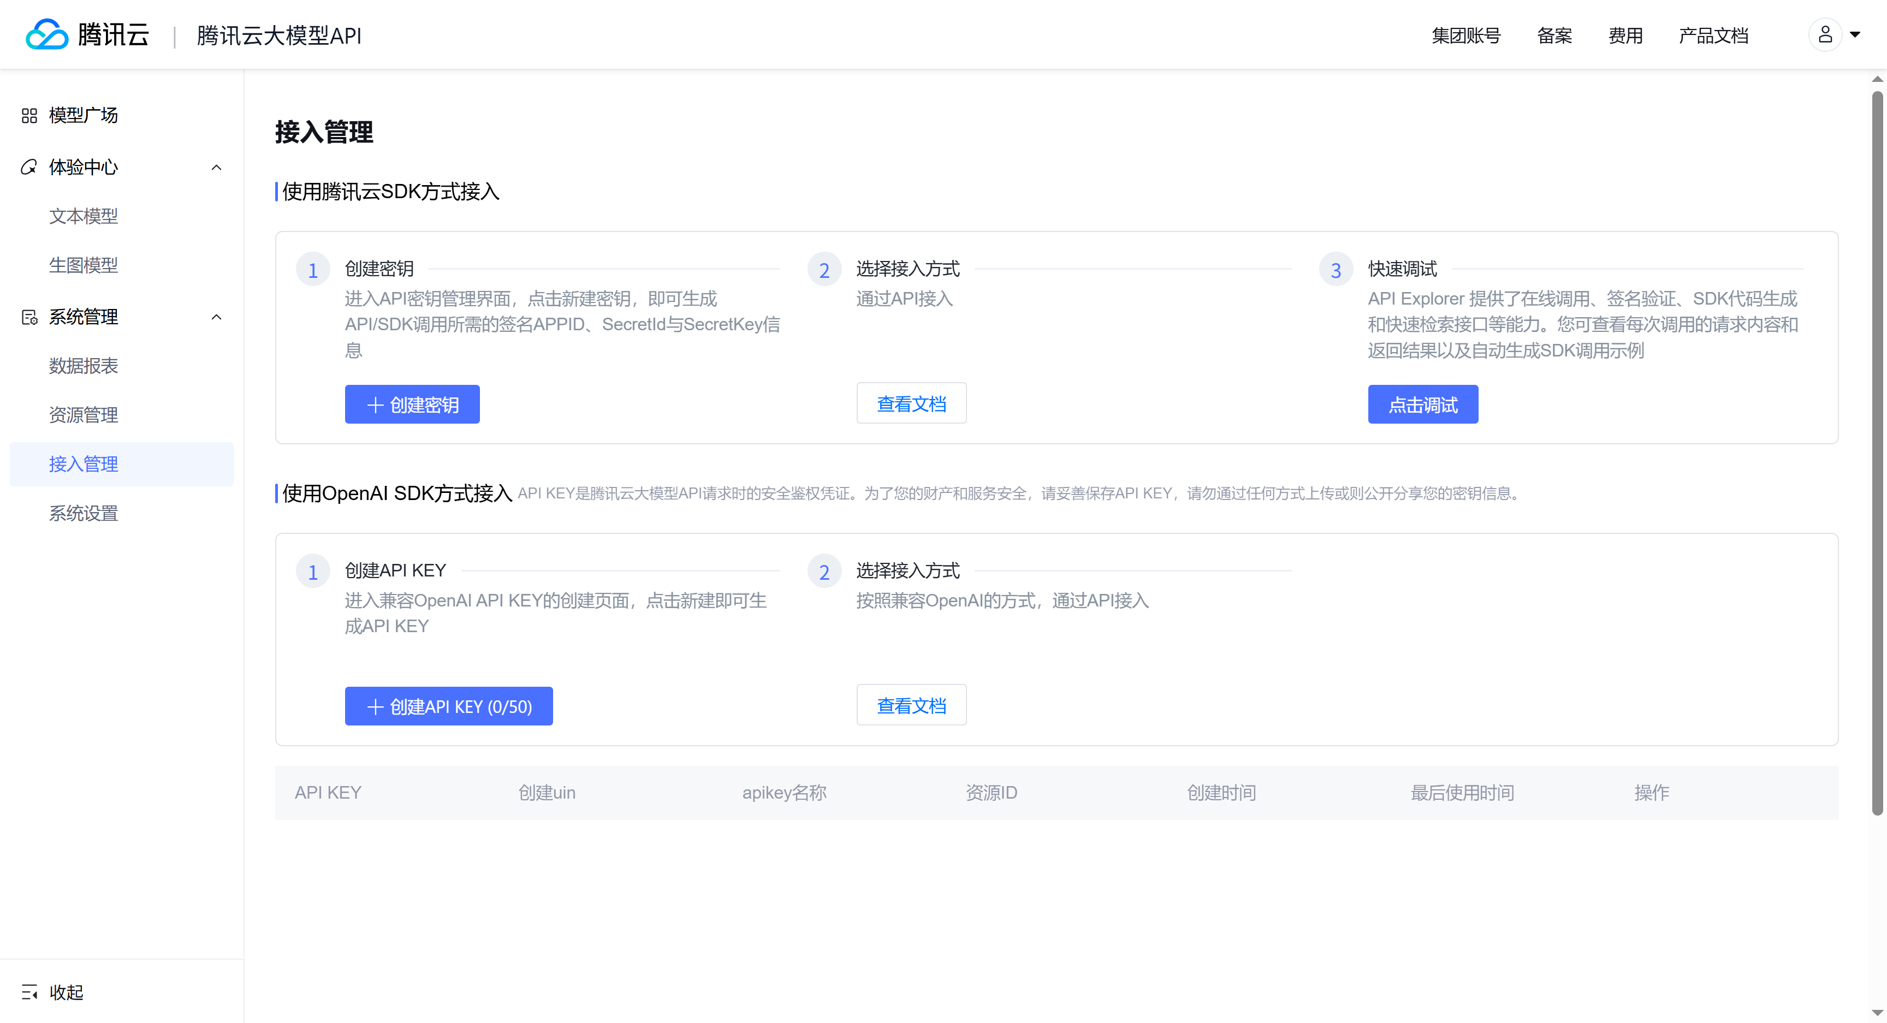Open 系统设置 sidebar item
1887x1023 pixels.
84,513
